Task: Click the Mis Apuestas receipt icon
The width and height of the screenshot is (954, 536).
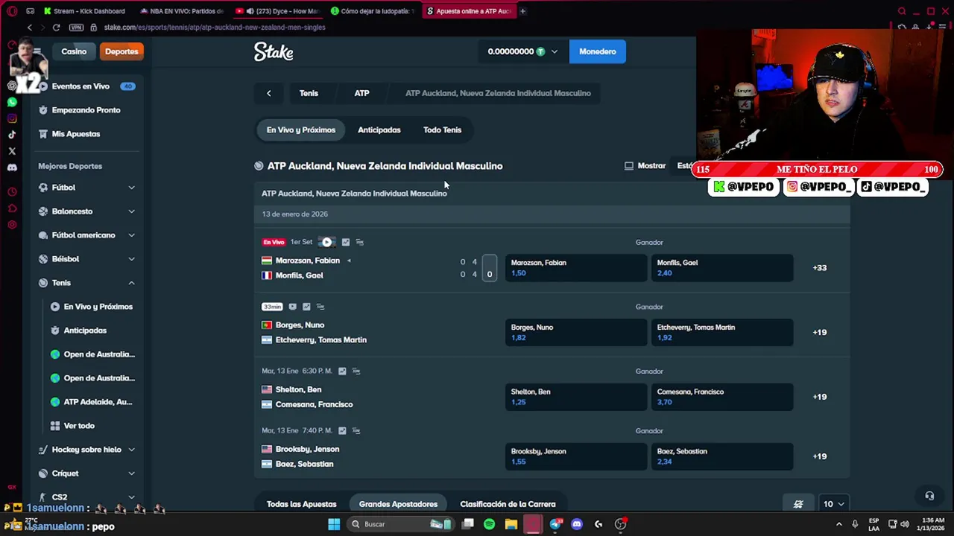Action: pos(43,134)
